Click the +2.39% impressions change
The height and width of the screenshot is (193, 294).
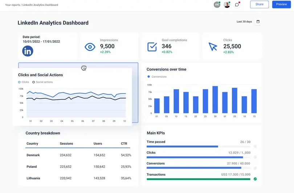pos(105,52)
